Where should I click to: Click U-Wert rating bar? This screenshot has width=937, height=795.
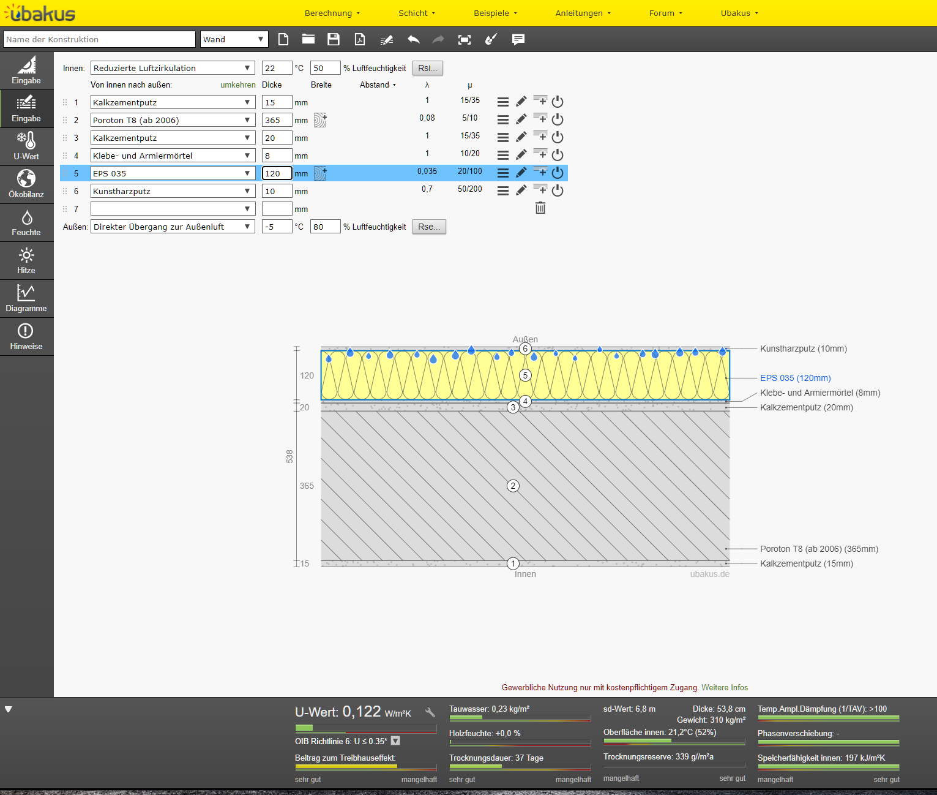pos(366,728)
